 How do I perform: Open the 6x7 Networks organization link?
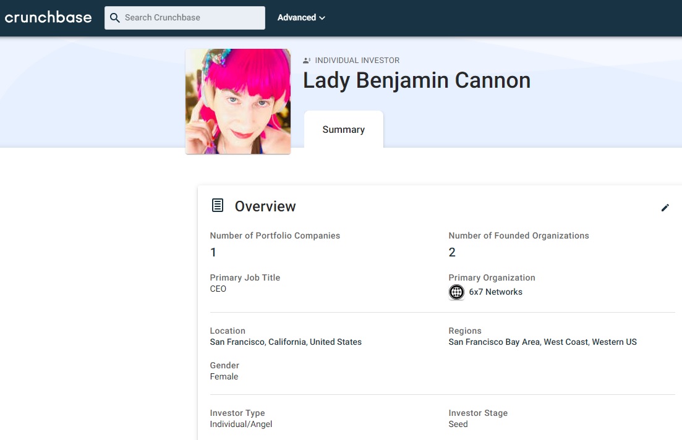[x=495, y=292]
